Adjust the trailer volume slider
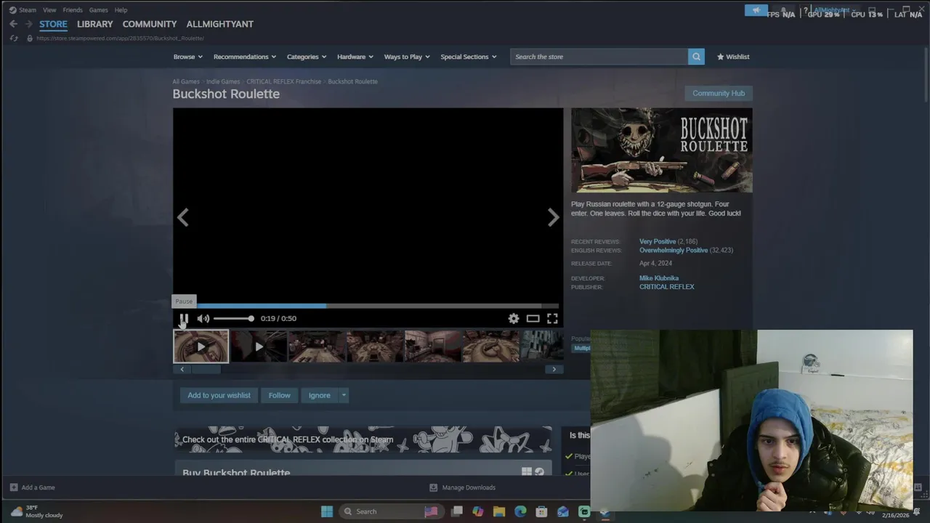This screenshot has height=523, width=930. [x=233, y=318]
